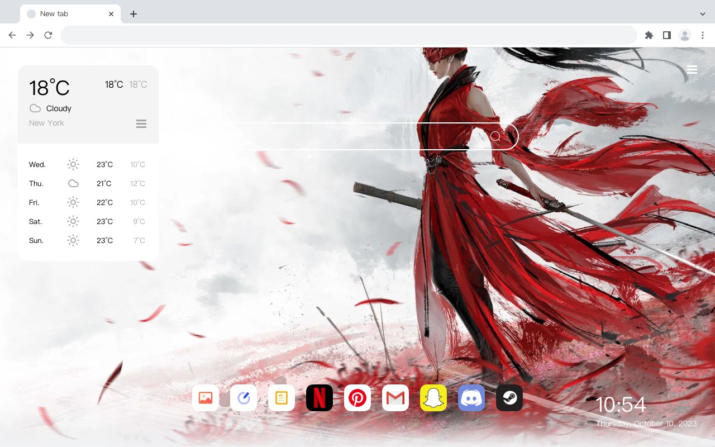Open the blue pencil to-do shortcut
The width and height of the screenshot is (715, 447).
coord(244,398)
